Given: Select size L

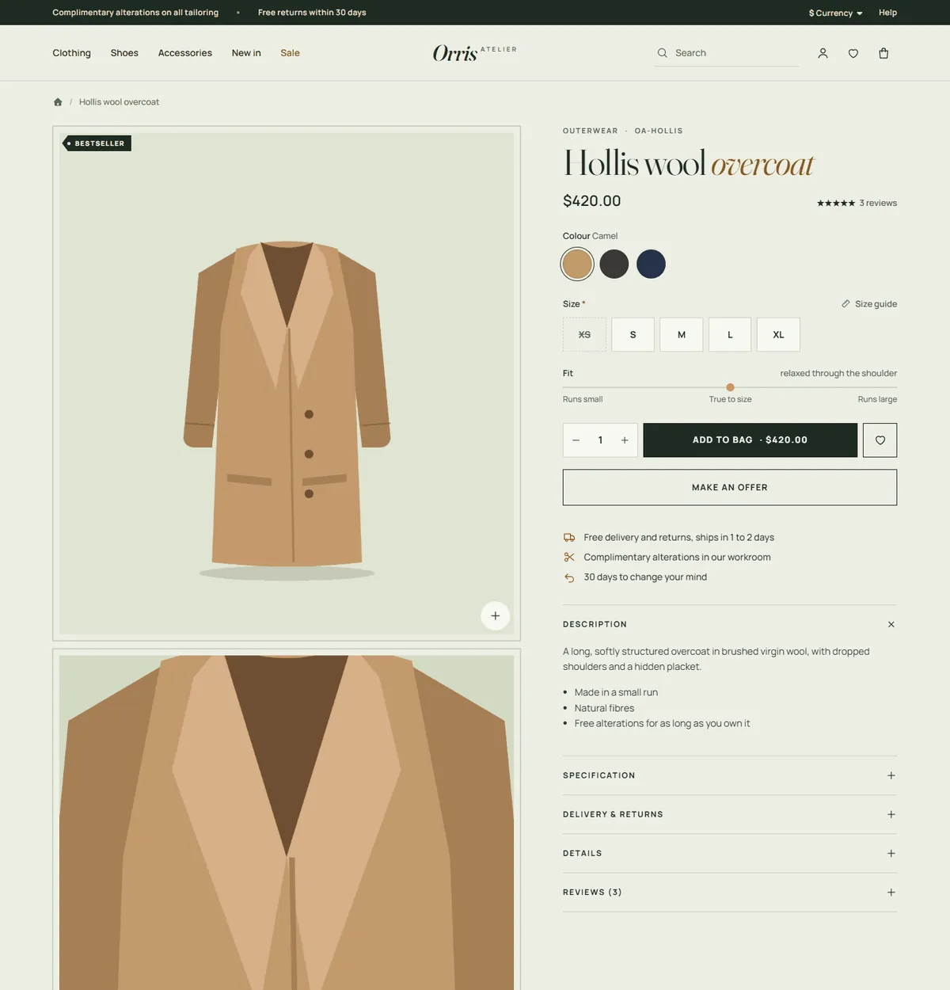Looking at the screenshot, I should point(730,334).
